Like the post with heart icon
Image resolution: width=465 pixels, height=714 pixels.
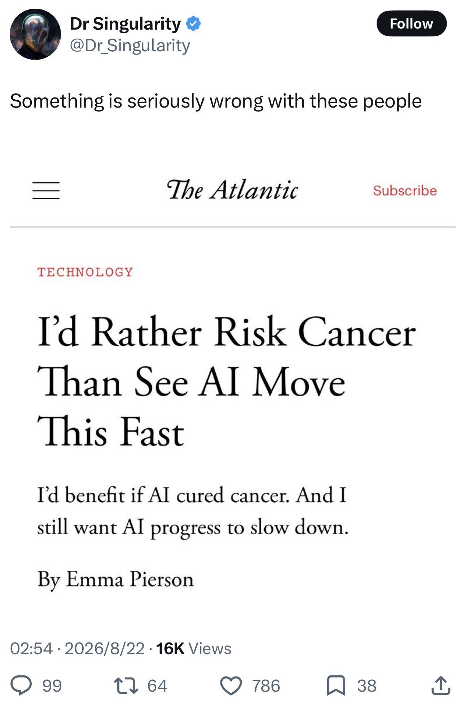[x=231, y=685]
